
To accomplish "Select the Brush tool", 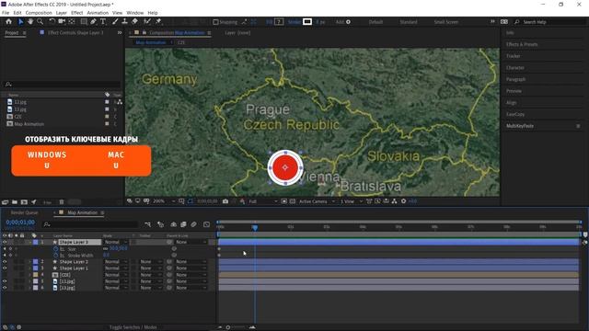I will (115, 22).
